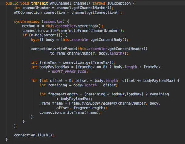Click "AMQConnection" type declaration
Image resolution: width=185 pixels, height=144 pixels.
pyautogui.click(x=28, y=12)
